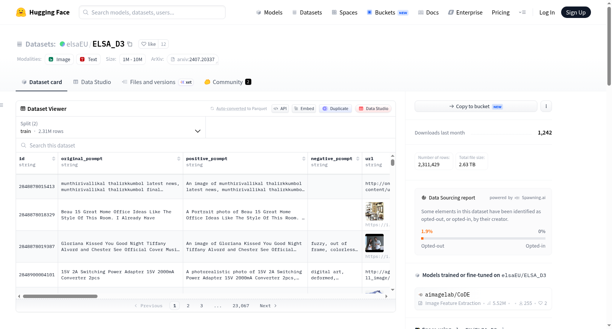Click the url column header
Viewport: 612px width, 329px height.
pyautogui.click(x=376, y=162)
